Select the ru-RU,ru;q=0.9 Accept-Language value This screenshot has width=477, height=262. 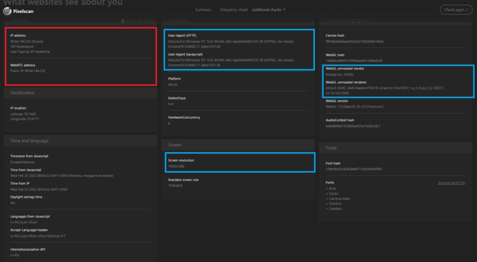point(38,236)
